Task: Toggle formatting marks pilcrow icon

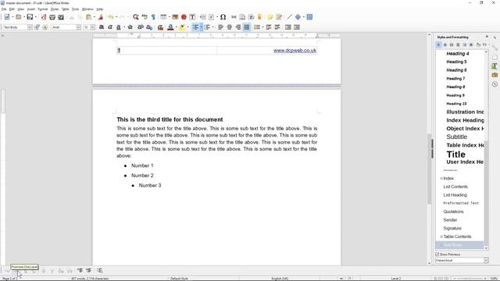Action: pos(153,17)
